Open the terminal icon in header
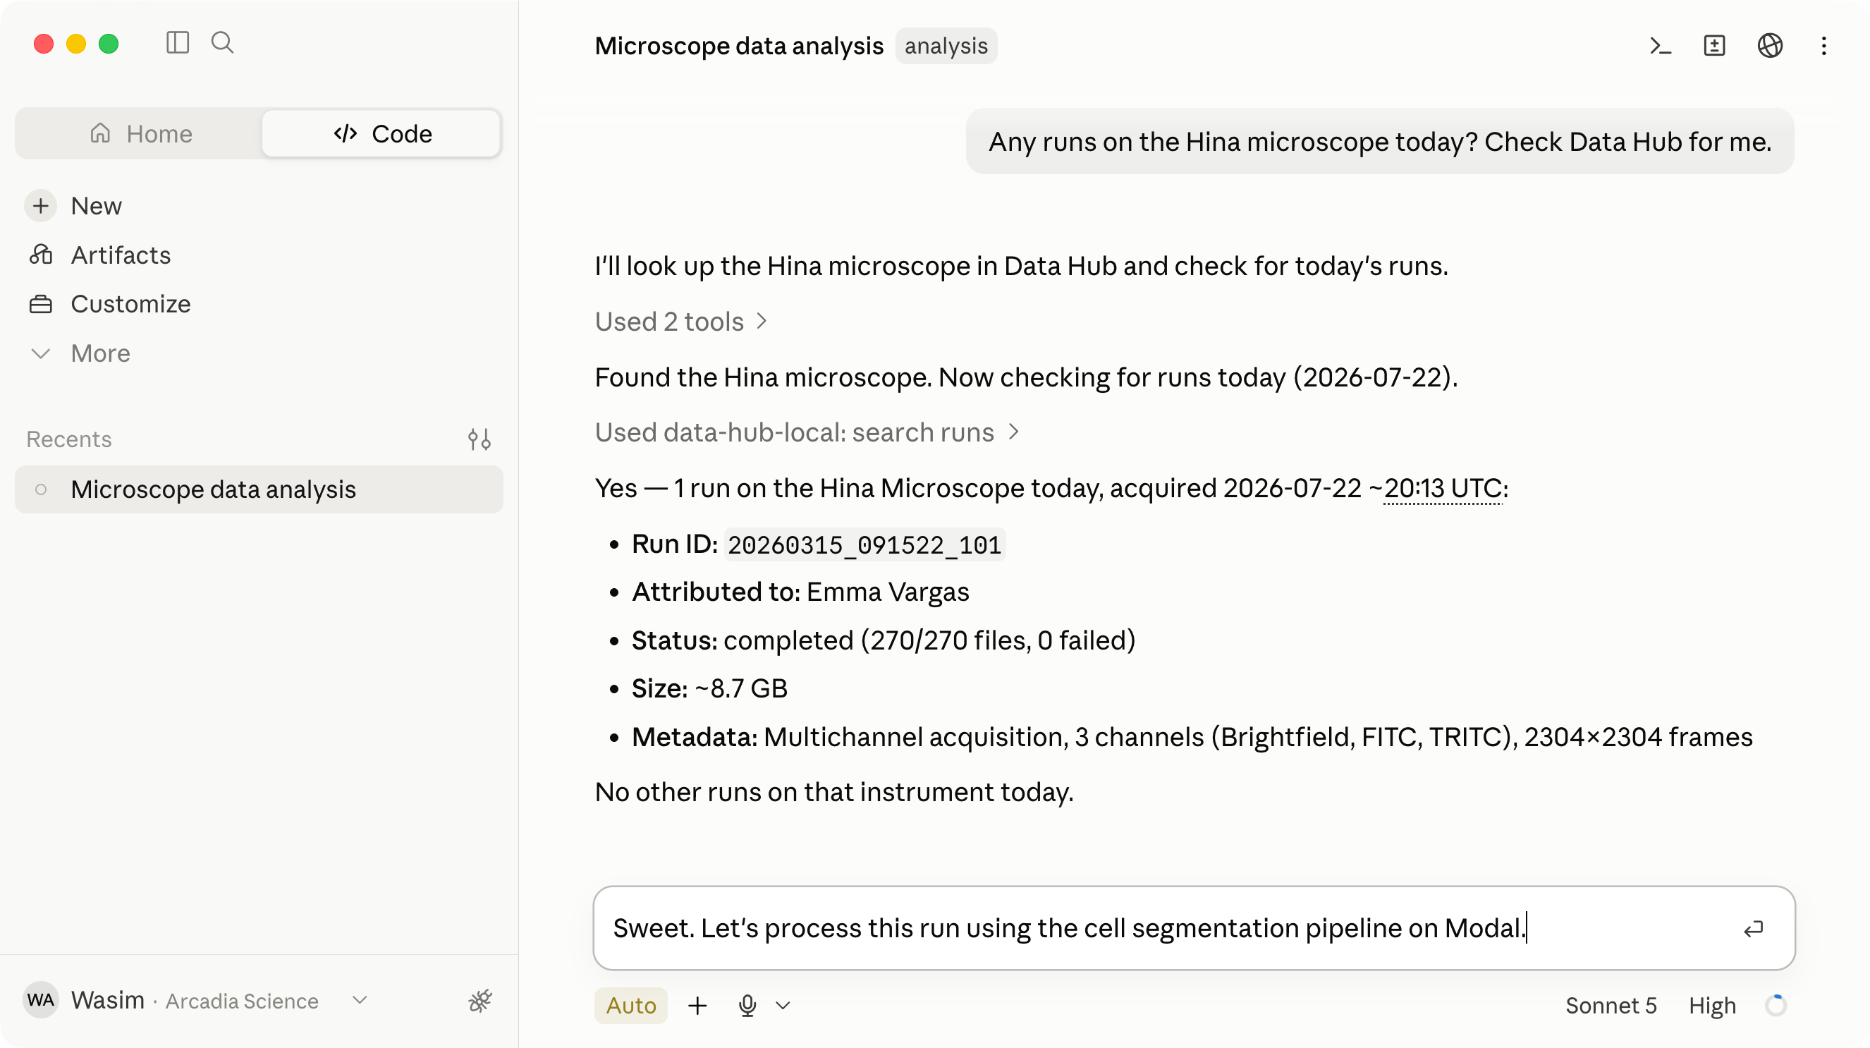Screen dimensions: 1870x1048 coord(1660,46)
